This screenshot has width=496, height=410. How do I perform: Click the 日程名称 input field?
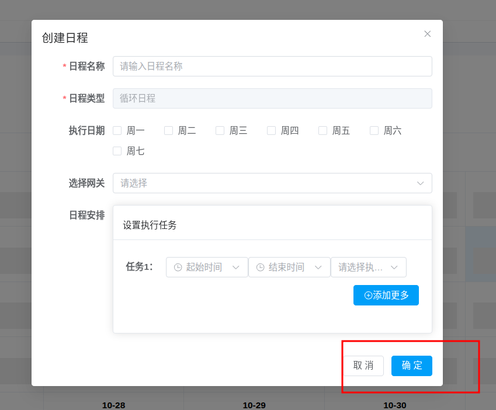pos(272,66)
